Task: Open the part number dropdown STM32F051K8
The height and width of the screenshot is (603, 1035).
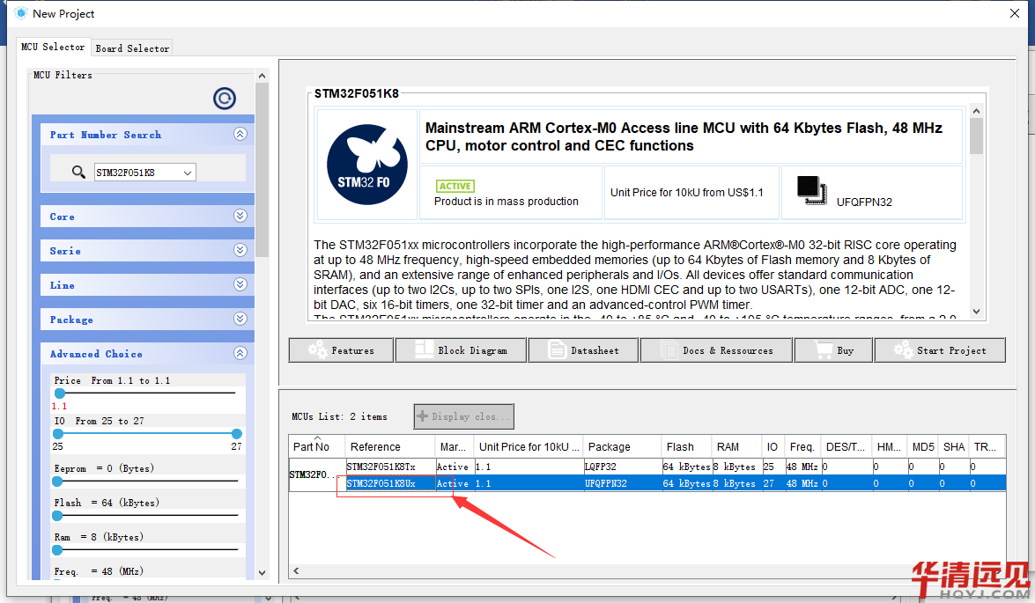Action: (x=188, y=173)
